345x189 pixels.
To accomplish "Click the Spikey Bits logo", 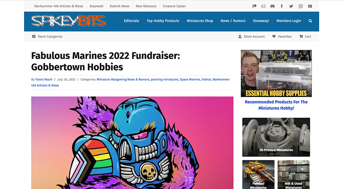I will tap(68, 21).
